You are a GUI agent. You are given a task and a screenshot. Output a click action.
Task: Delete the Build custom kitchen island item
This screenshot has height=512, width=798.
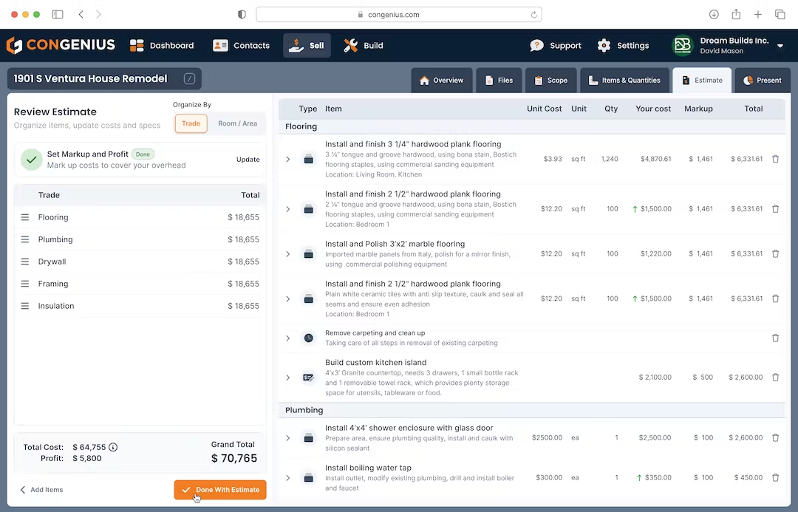pyautogui.click(x=775, y=377)
